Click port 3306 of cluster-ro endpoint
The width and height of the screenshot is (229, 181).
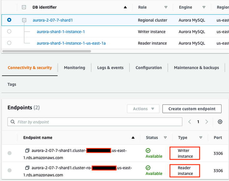pos(218,171)
